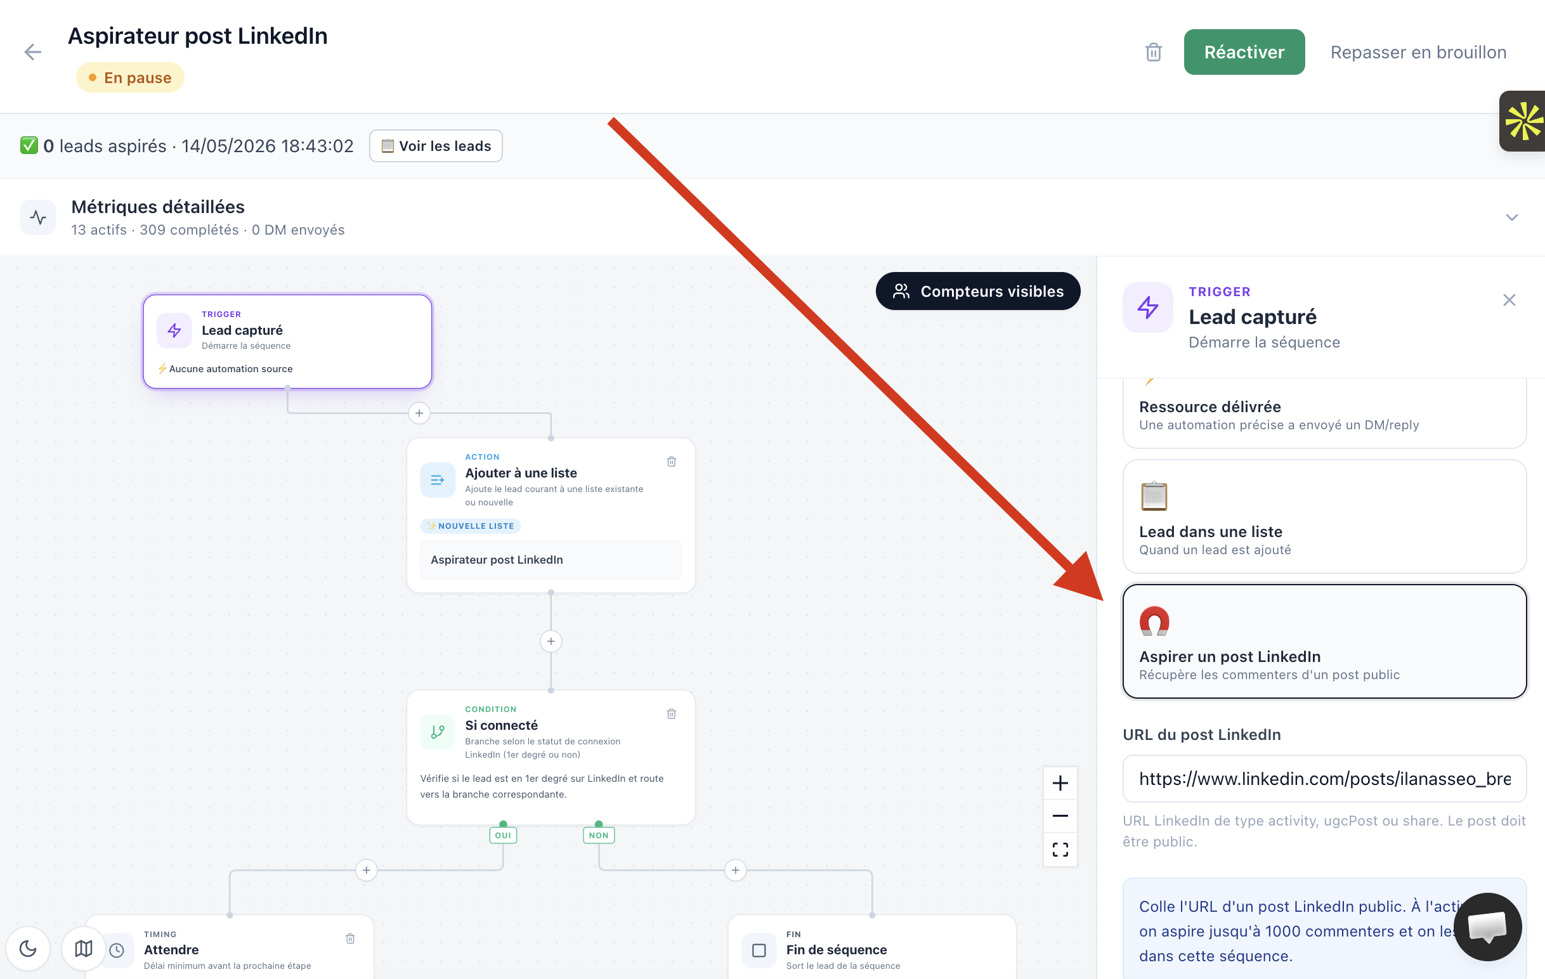1545x979 pixels.
Task: Click the branch icon of Si connecté
Action: 438,731
